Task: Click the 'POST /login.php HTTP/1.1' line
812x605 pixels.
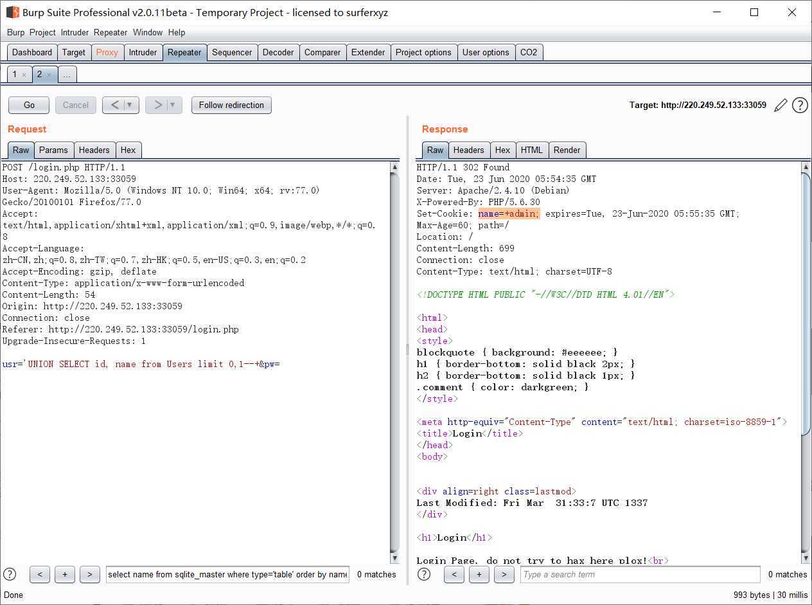Action: pyautogui.click(x=64, y=167)
